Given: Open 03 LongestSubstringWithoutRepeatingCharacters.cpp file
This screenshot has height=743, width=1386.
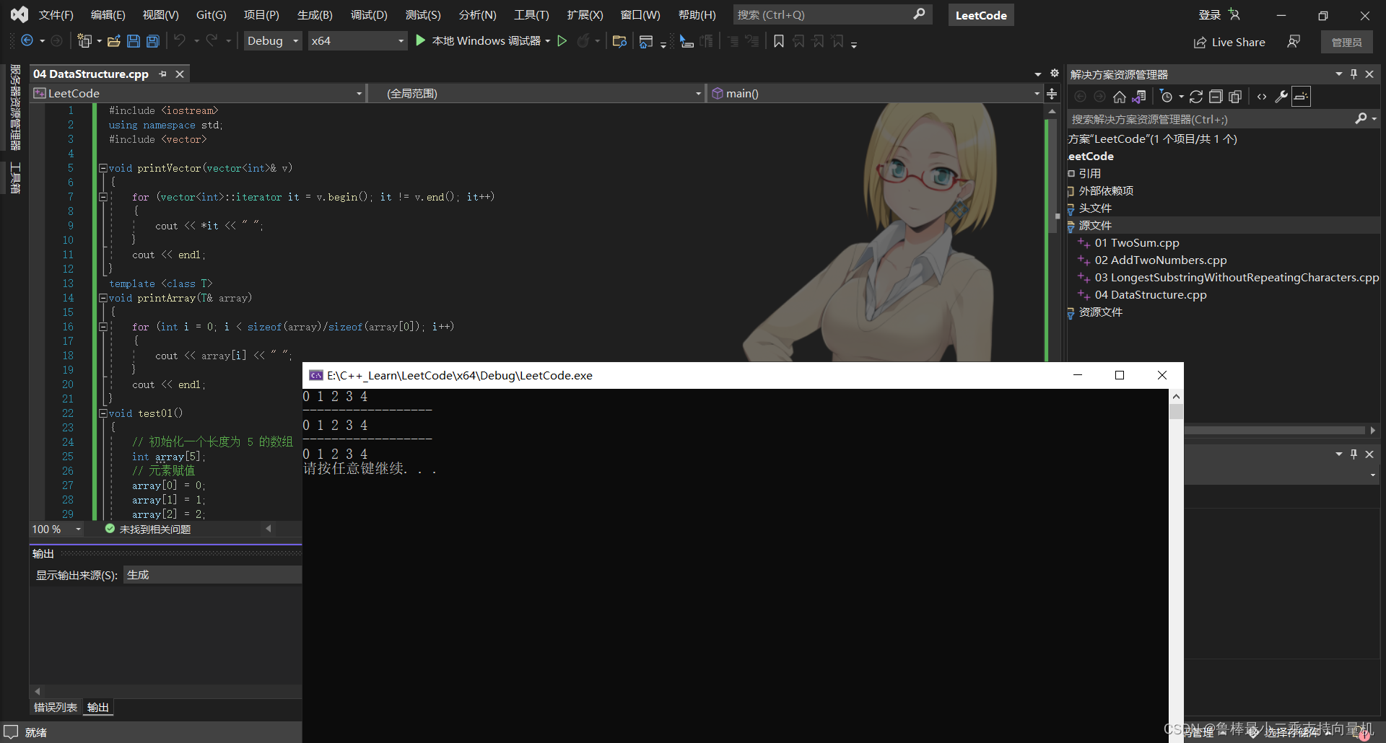Looking at the screenshot, I should tap(1237, 278).
